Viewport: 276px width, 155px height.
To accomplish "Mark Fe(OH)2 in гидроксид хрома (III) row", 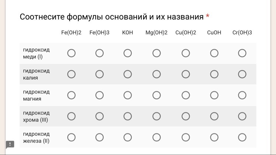I will 71,116.
